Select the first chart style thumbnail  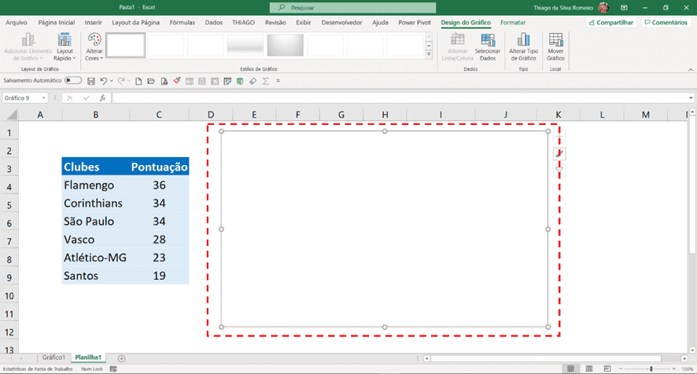coord(126,46)
